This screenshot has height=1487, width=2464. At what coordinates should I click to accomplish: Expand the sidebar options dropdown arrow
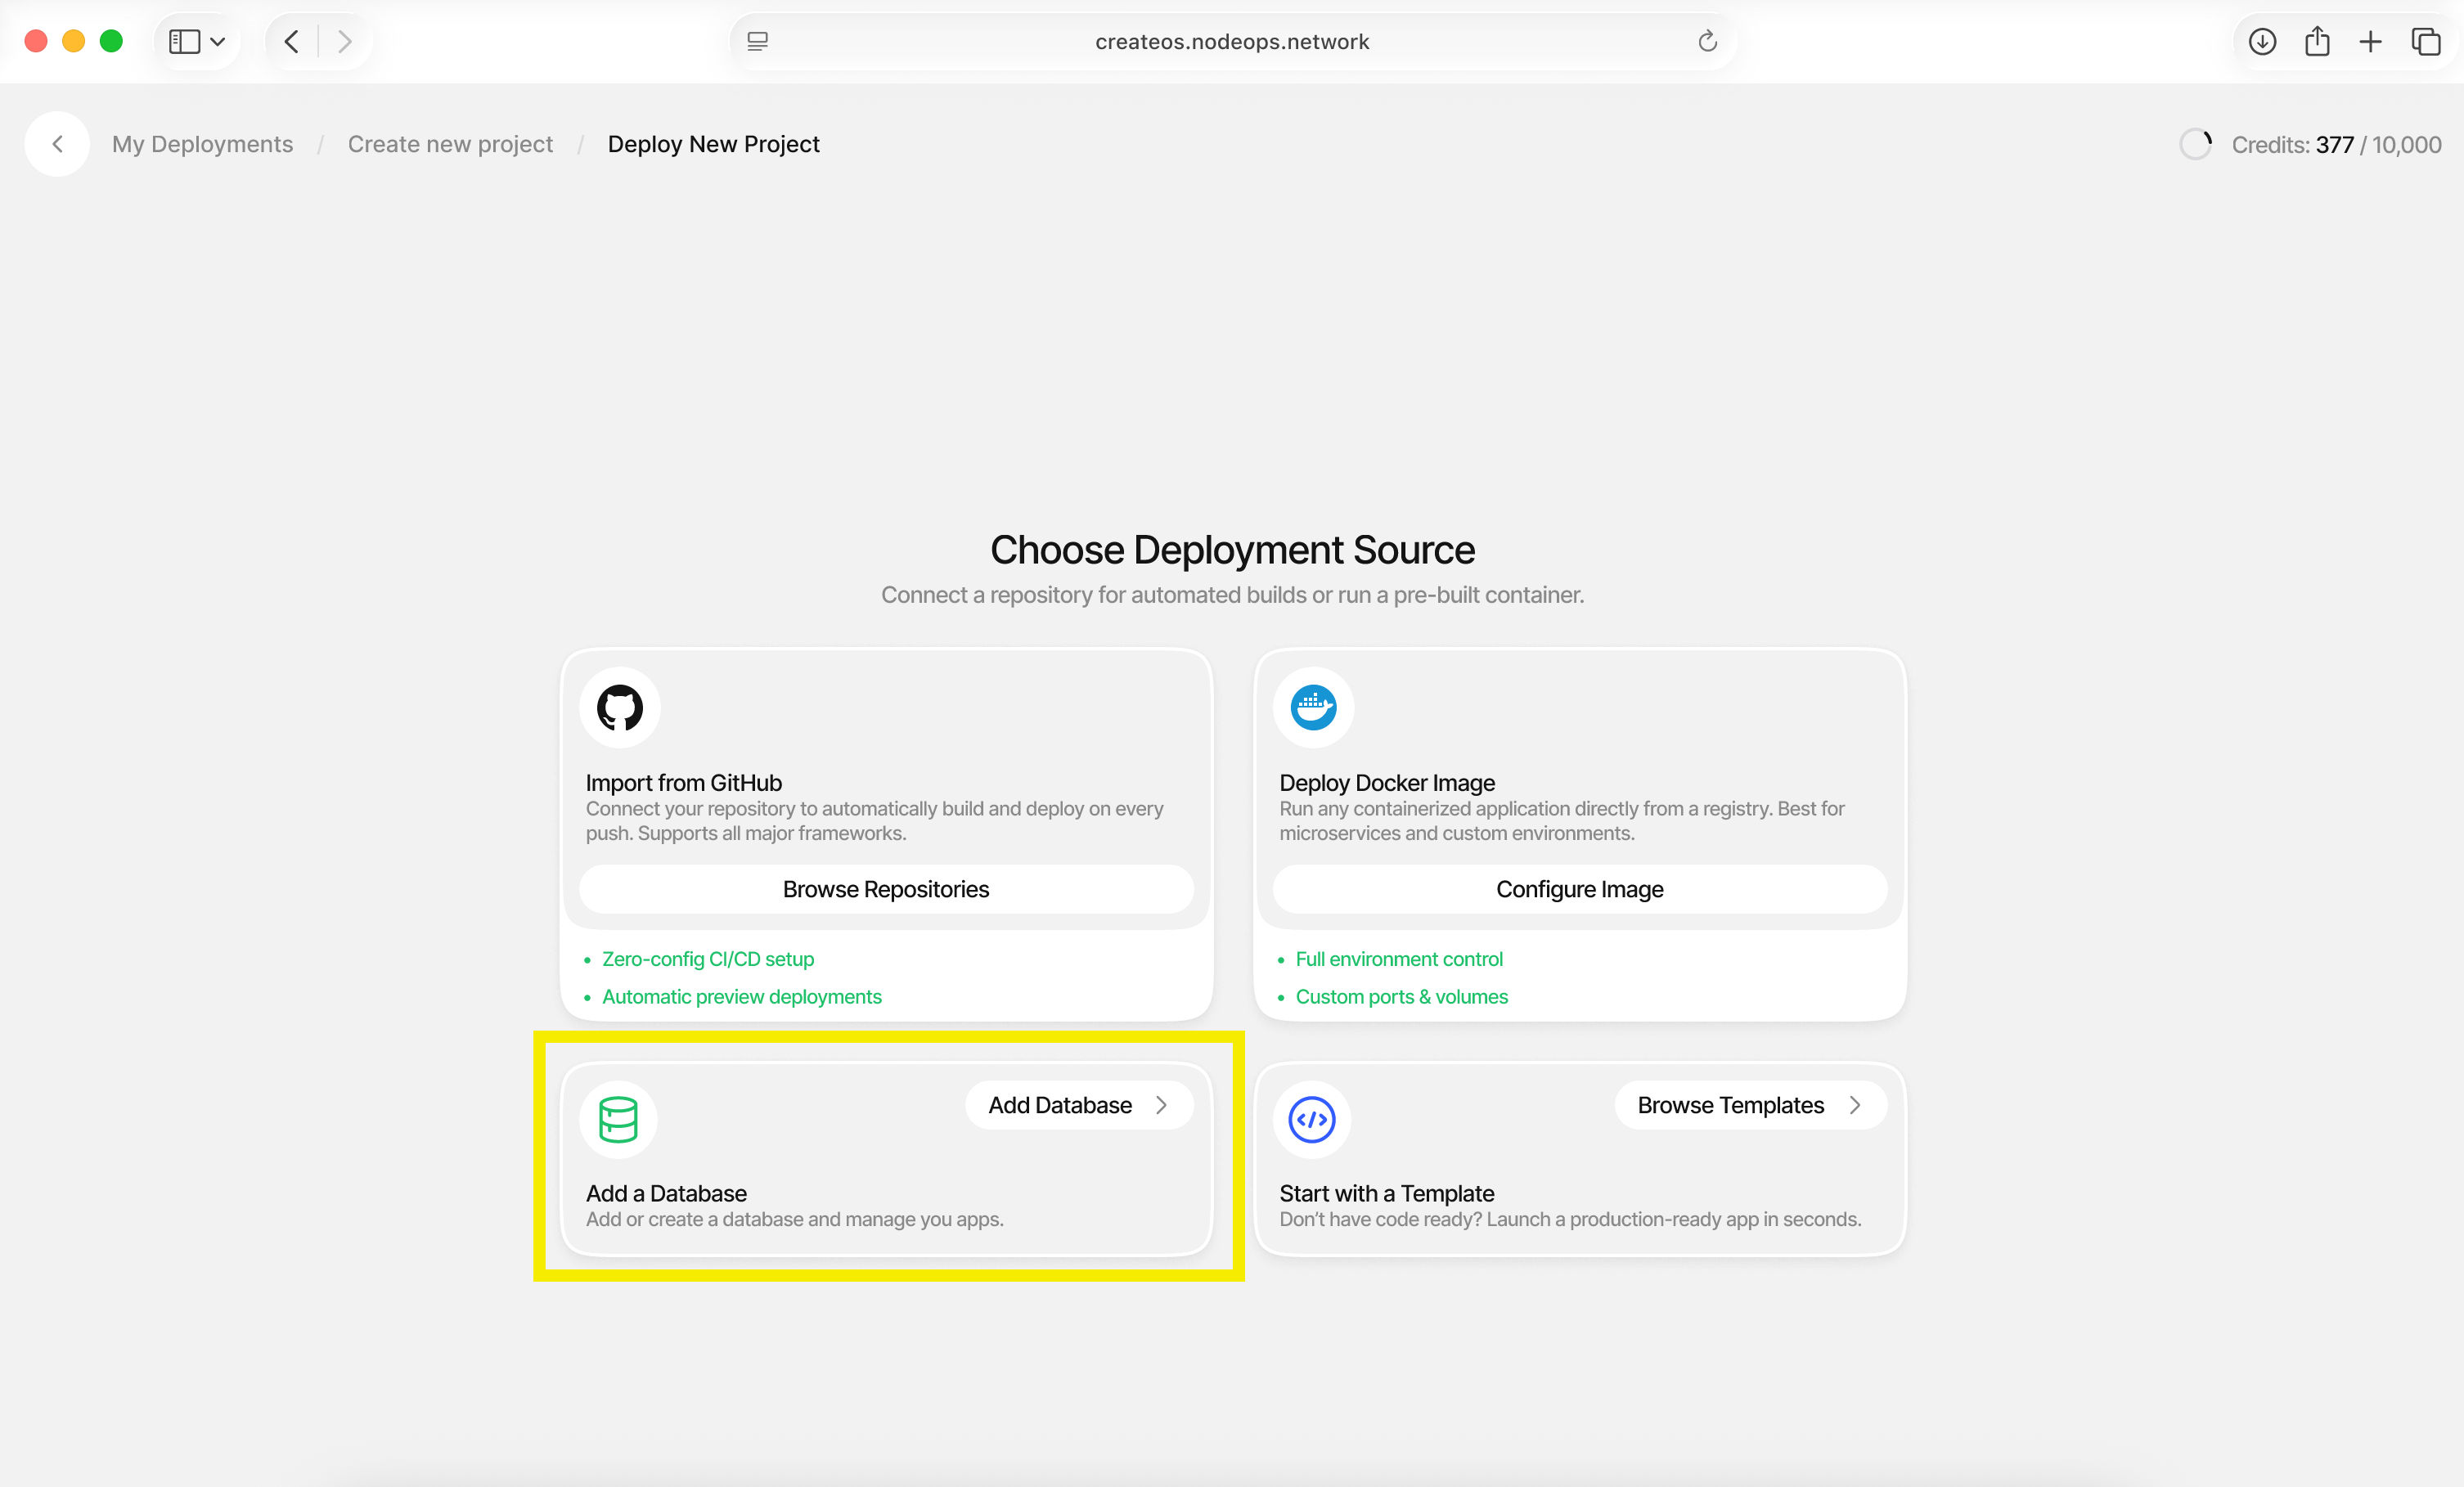click(x=218, y=41)
